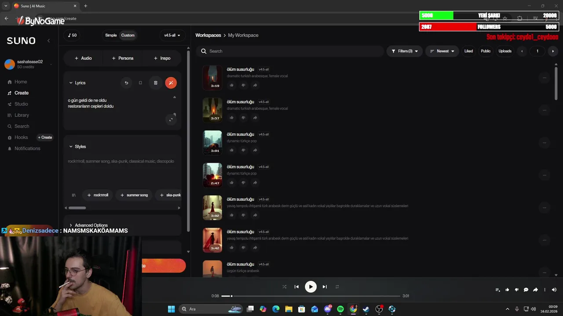Go to previous page of songs
Image resolution: width=563 pixels, height=316 pixels.
522,51
